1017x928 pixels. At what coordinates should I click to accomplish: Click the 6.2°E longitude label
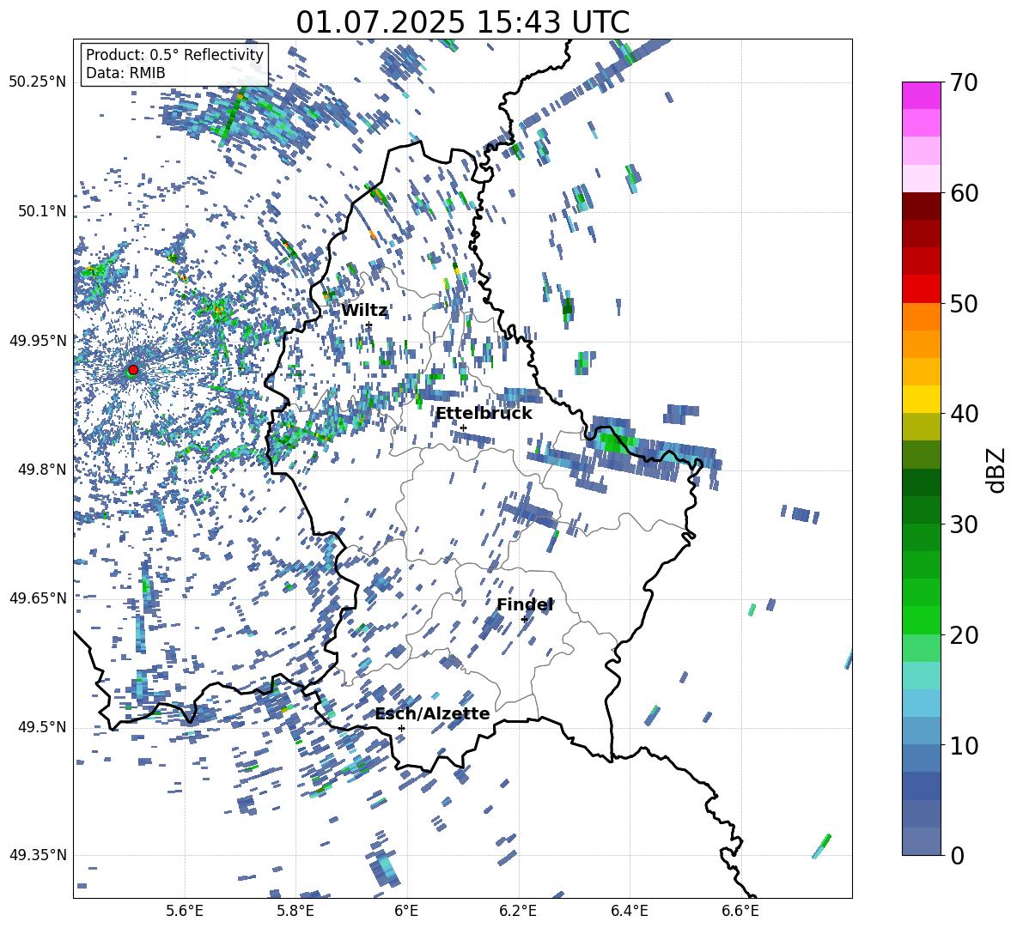point(518,911)
